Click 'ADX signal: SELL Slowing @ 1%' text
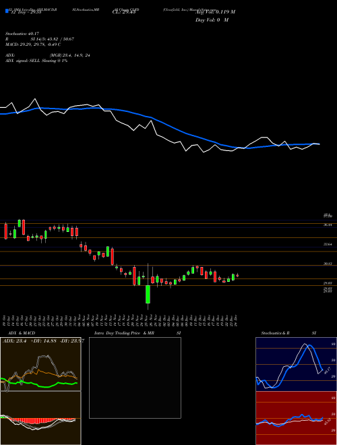Screen dimensions: 337x445 36,61
